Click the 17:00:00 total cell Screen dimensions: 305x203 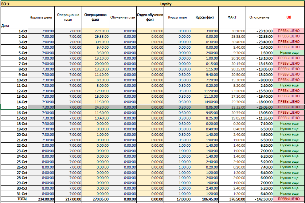click(x=177, y=199)
